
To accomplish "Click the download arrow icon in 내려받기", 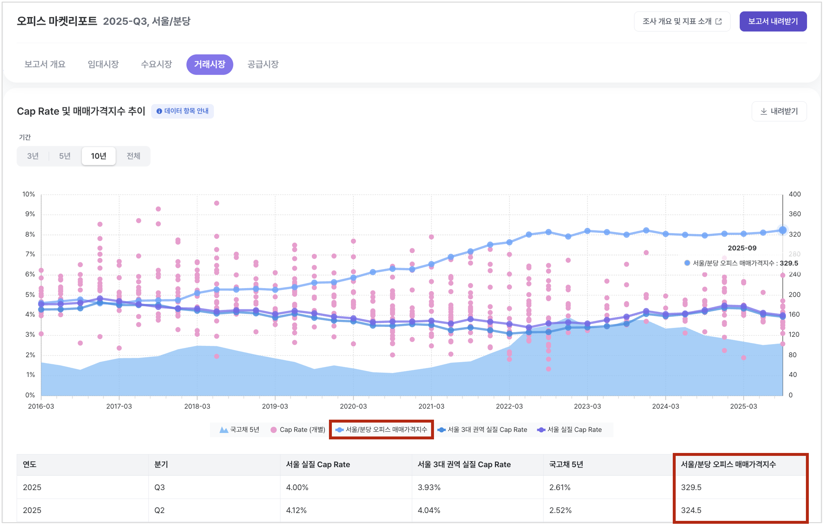I will point(764,112).
